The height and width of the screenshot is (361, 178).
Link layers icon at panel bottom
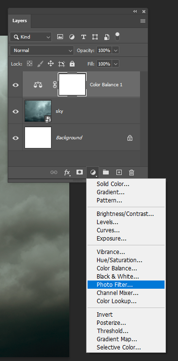click(54, 172)
